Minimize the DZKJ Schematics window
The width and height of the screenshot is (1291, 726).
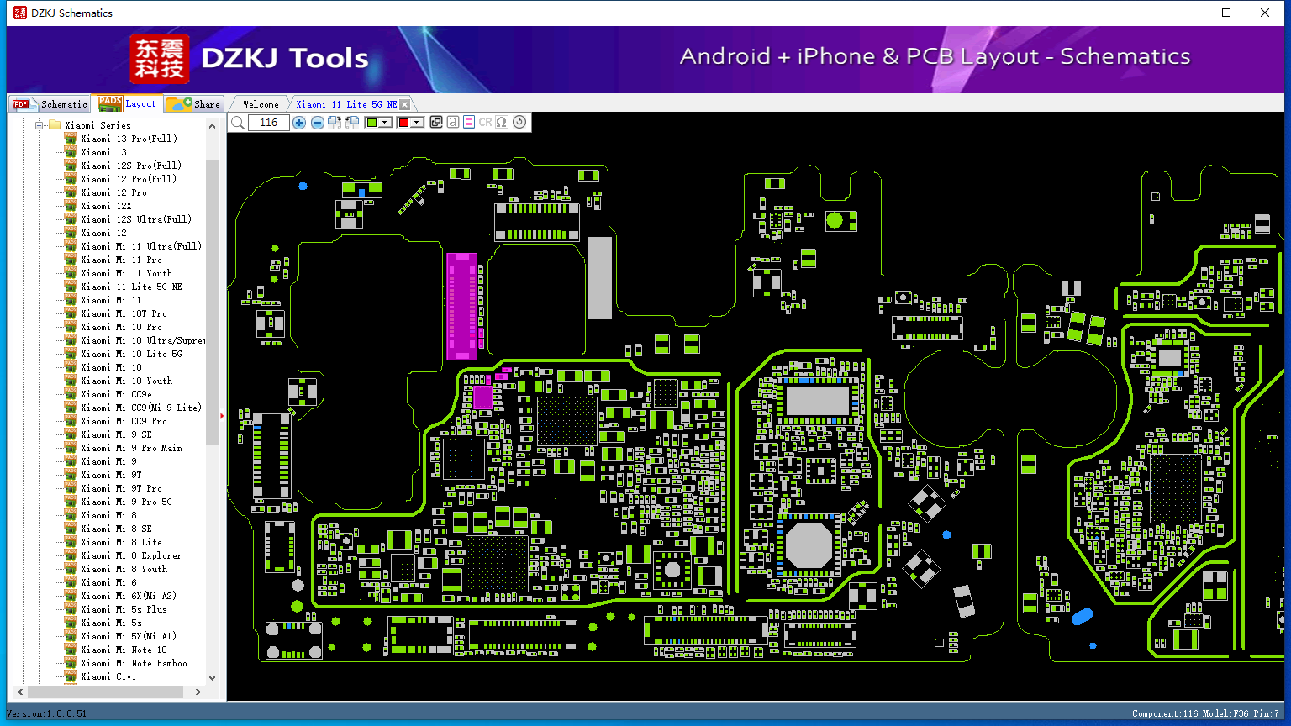[x=1188, y=13]
